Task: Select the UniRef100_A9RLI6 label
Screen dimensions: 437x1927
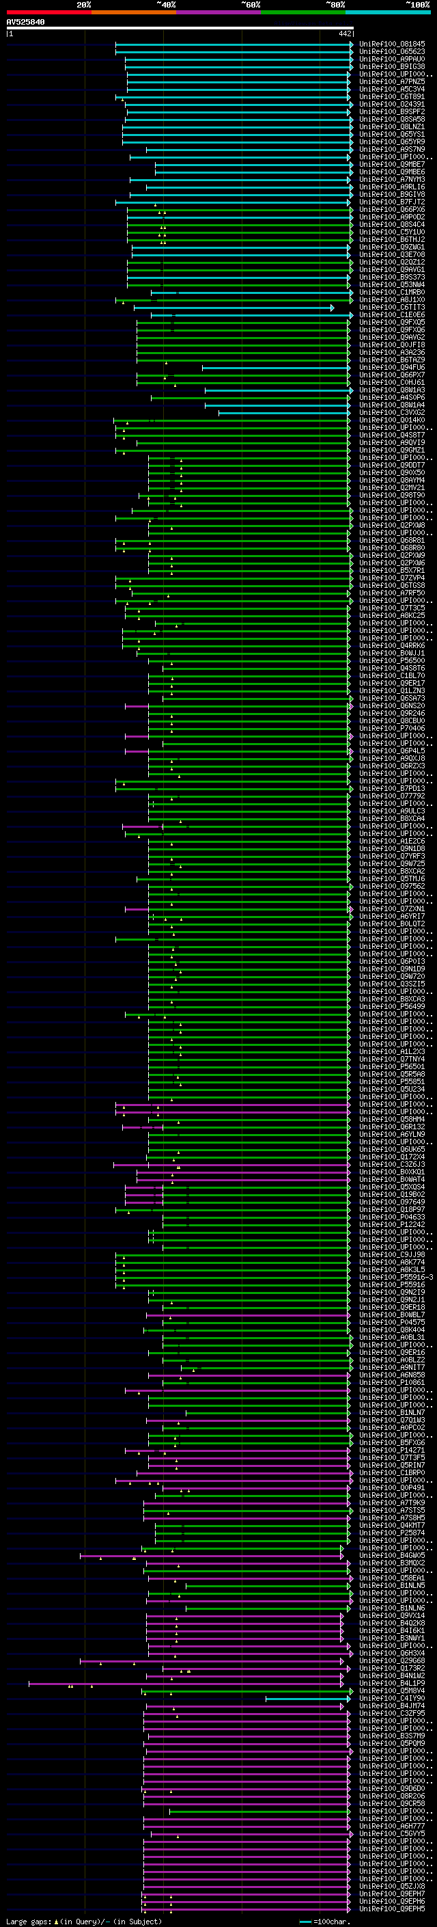Action: [x=392, y=187]
